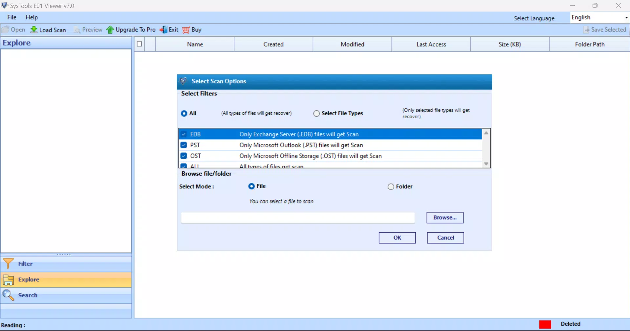The height and width of the screenshot is (331, 630).
Task: Choose the File mode radio button
Action: pyautogui.click(x=251, y=186)
